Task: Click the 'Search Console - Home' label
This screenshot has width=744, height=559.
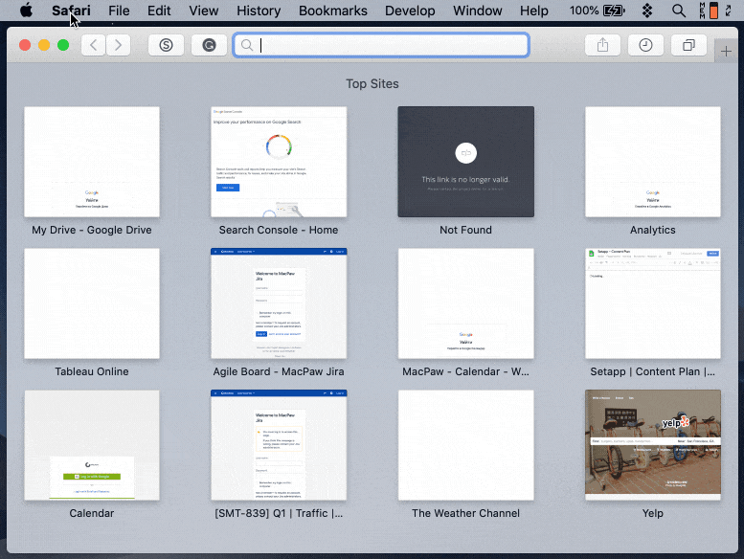Action: click(279, 230)
